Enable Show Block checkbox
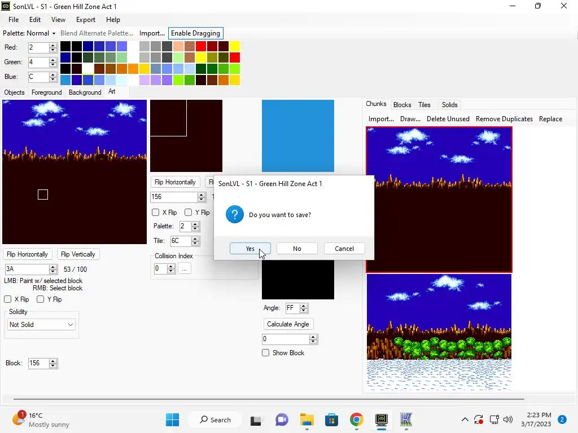Screen dimensions: 578x433 pos(265,353)
